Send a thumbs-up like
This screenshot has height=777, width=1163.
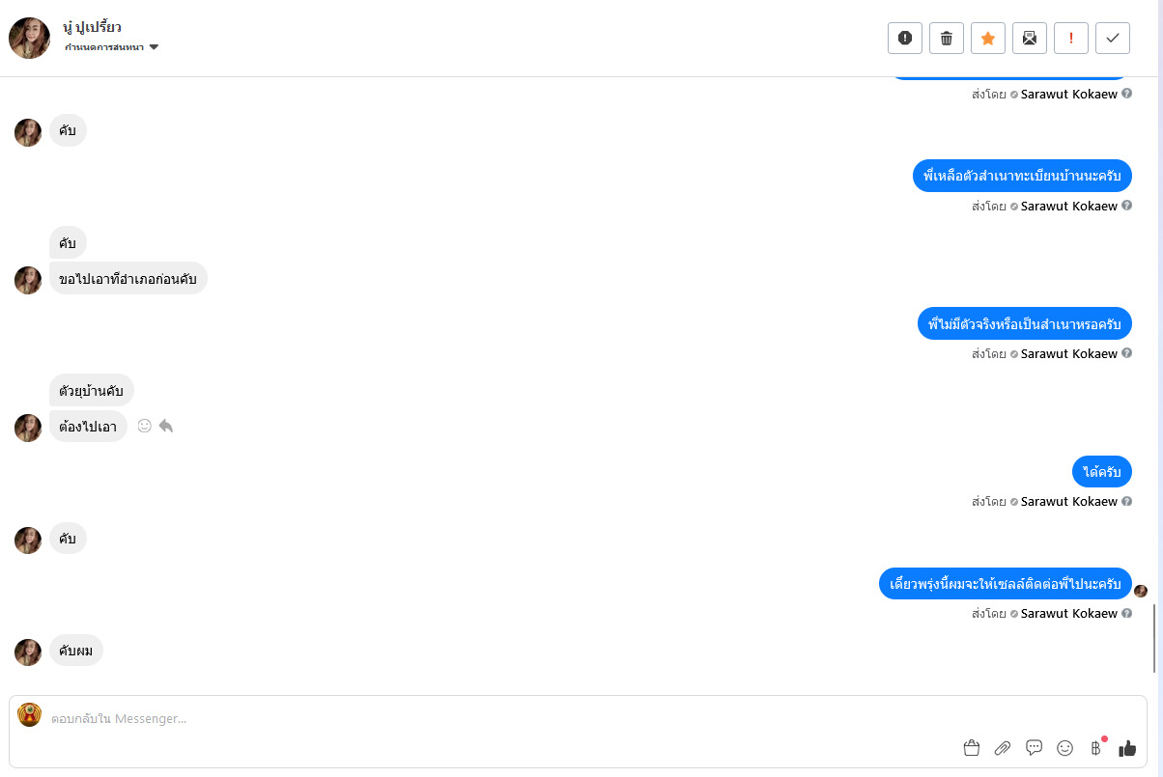1127,748
